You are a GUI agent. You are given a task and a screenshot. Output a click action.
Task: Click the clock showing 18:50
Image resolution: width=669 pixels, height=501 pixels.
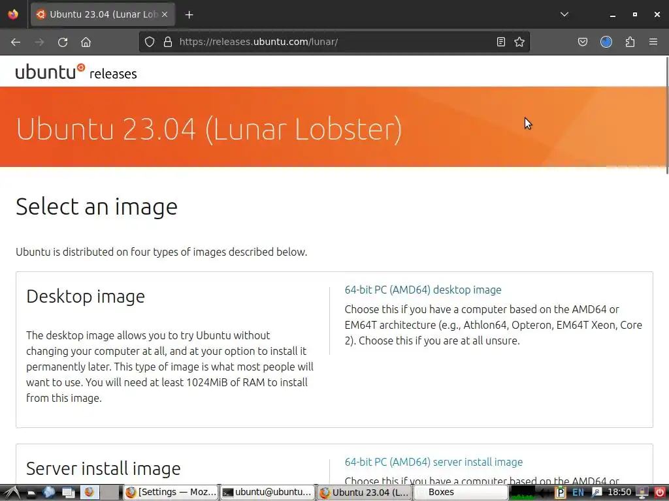point(619,493)
